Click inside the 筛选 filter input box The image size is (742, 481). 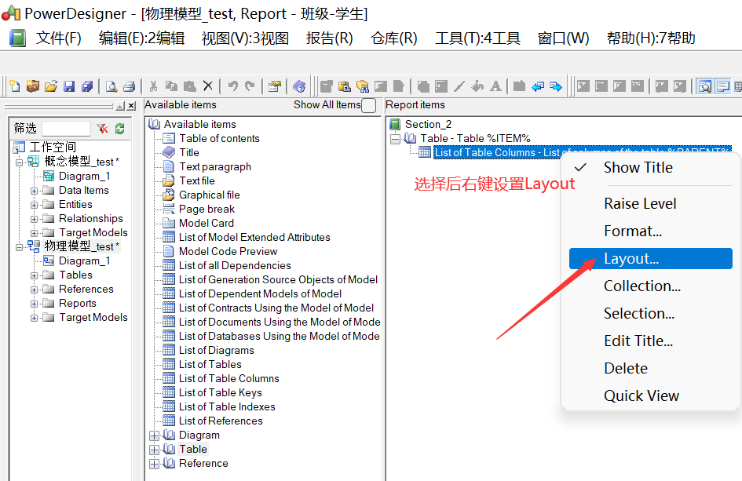point(67,128)
